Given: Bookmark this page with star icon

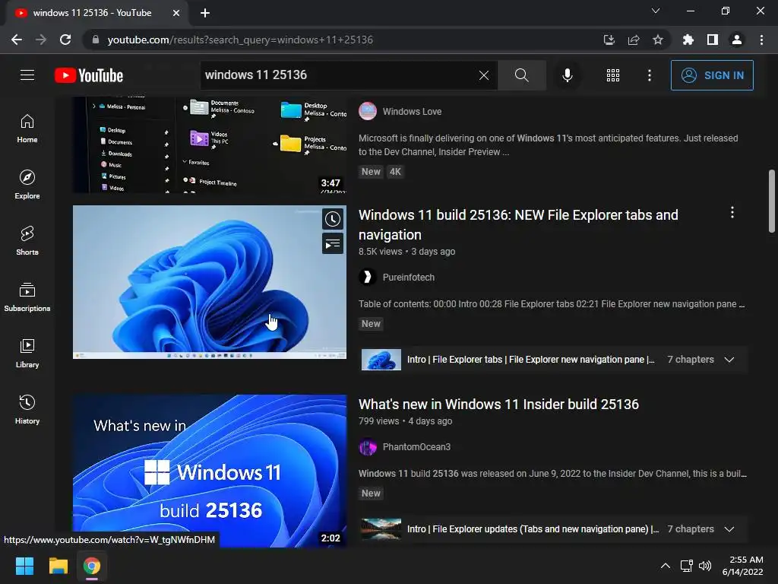Looking at the screenshot, I should [658, 40].
